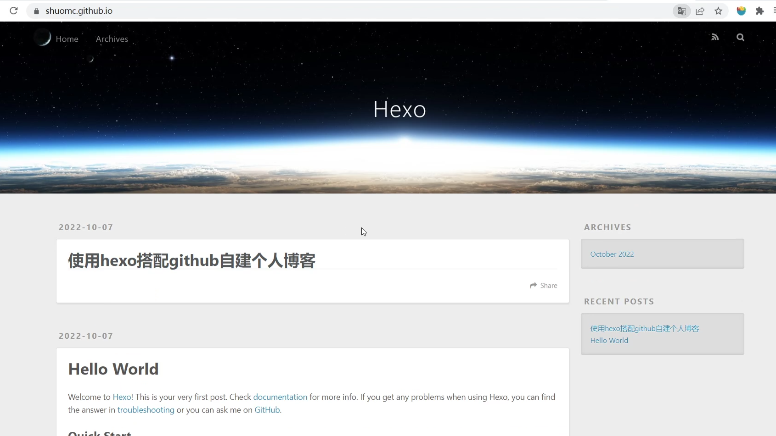Open the colorful shield browser extension

click(x=741, y=11)
